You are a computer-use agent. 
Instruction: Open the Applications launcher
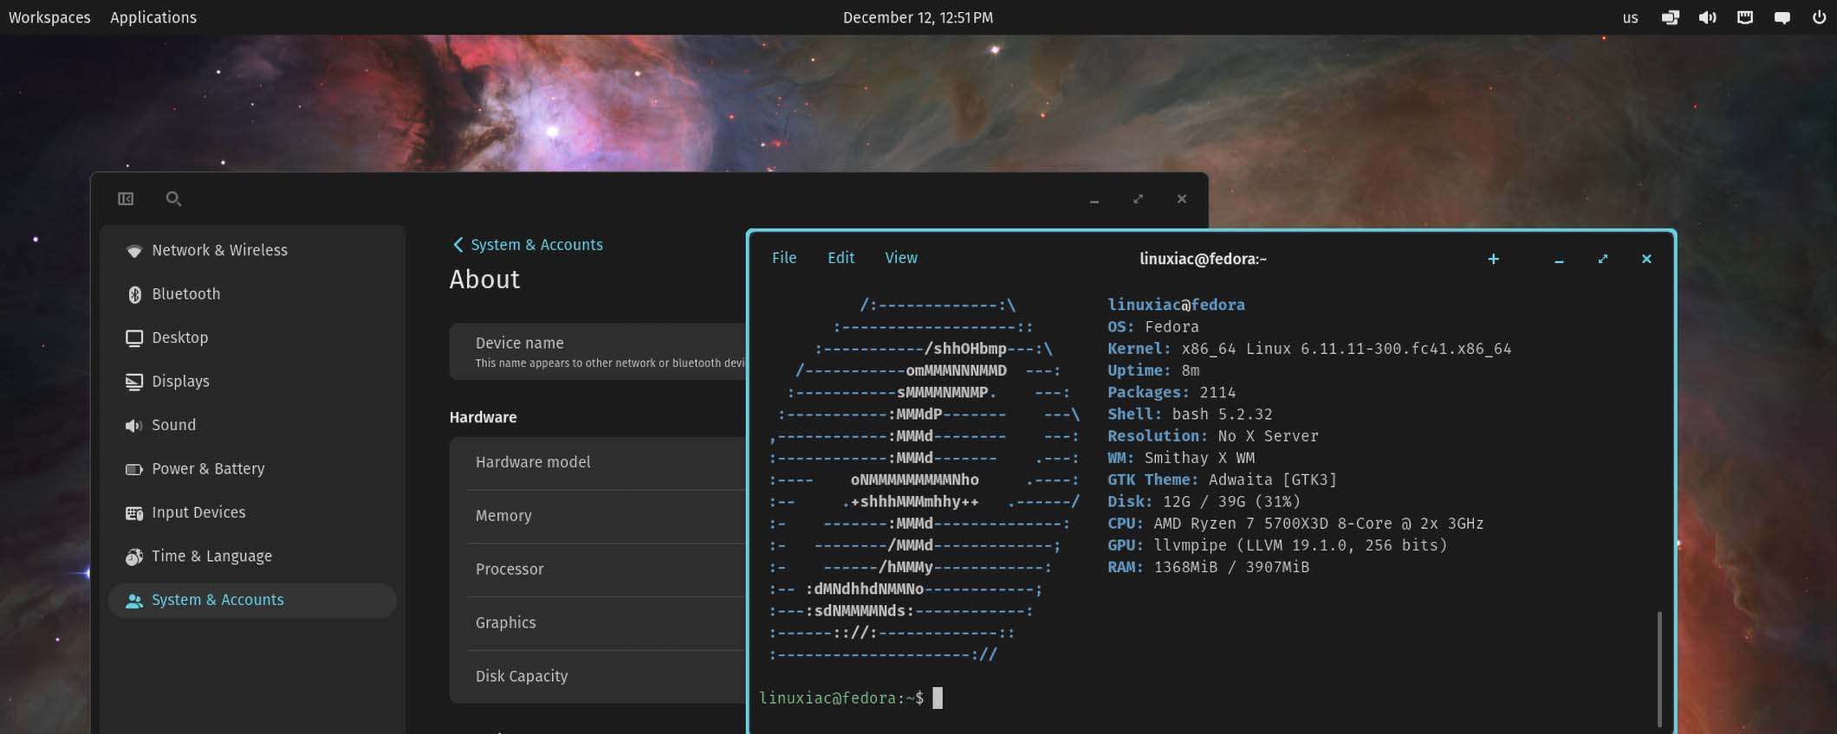pyautogui.click(x=153, y=17)
